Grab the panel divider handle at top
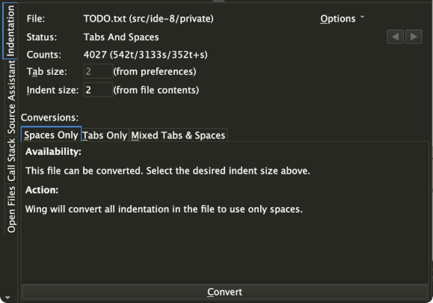 click(218, 1)
